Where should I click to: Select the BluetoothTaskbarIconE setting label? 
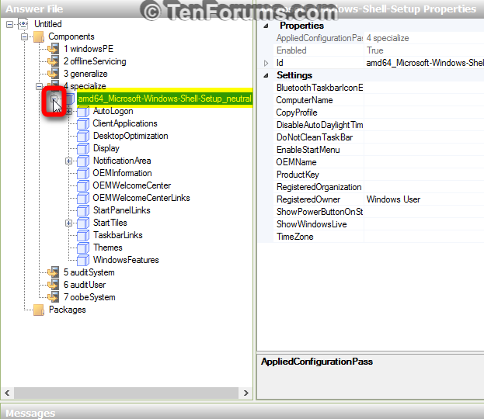tap(319, 88)
